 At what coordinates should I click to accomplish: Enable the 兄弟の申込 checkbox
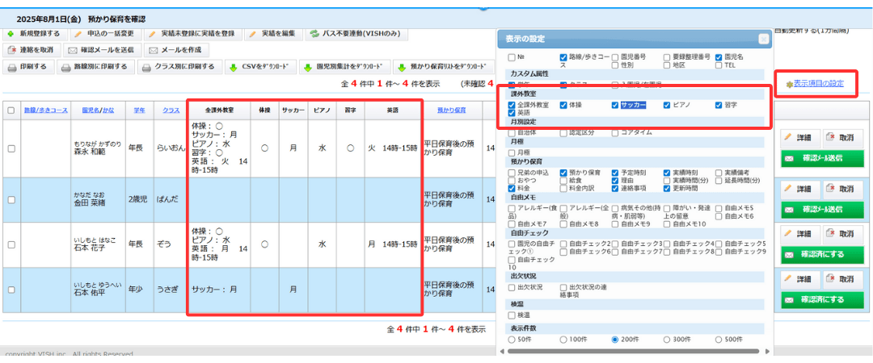pyautogui.click(x=511, y=173)
